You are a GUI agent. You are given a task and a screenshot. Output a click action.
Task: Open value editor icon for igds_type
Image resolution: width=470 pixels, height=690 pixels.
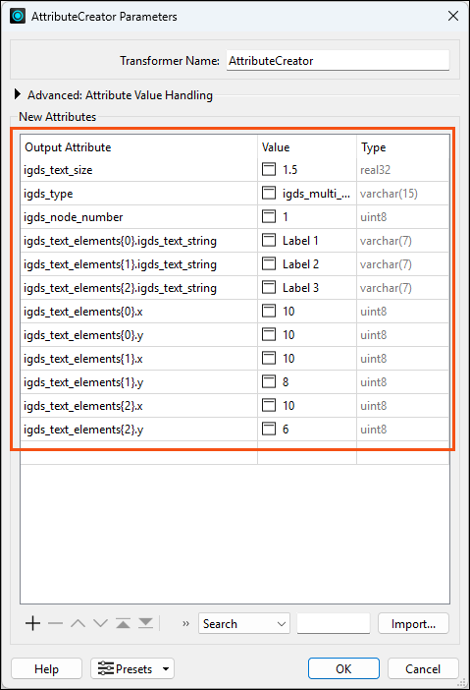point(269,194)
